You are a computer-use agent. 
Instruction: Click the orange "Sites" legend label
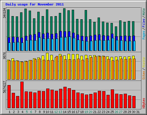(x=144, y=75)
